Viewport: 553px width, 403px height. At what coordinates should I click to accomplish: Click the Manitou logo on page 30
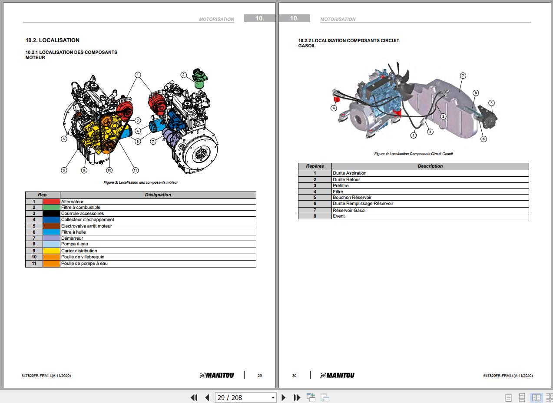[x=337, y=375]
